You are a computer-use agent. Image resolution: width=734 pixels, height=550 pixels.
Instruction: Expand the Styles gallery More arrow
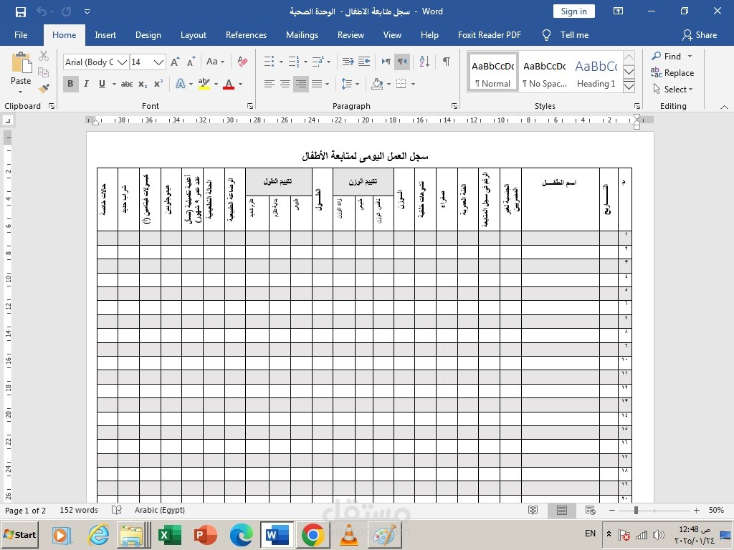629,87
